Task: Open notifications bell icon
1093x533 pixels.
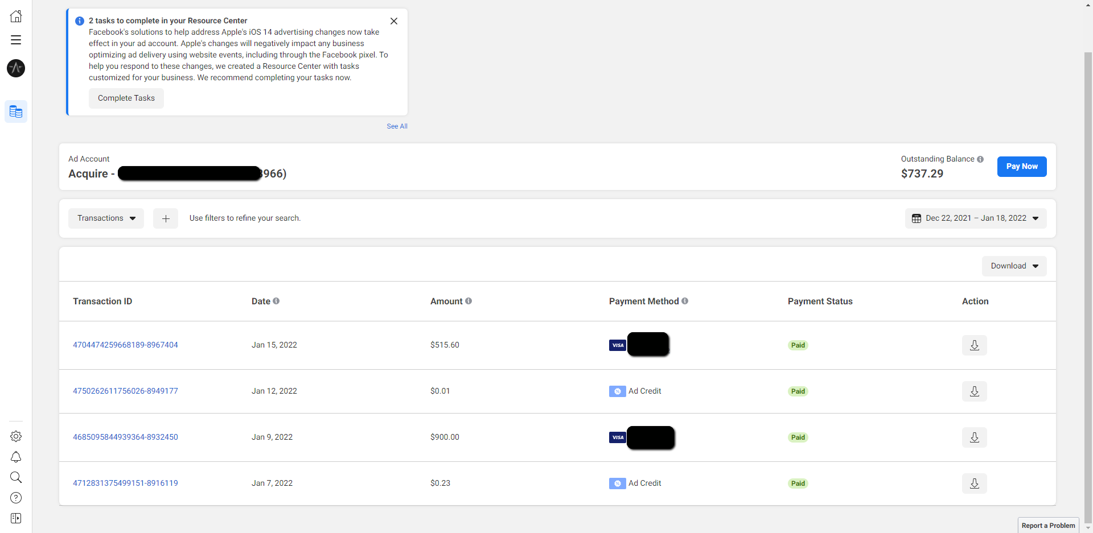Action: (16, 457)
